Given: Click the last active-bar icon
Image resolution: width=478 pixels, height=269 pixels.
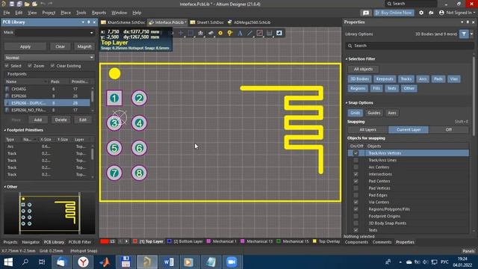Looking at the screenshot, I should [x=279, y=33].
